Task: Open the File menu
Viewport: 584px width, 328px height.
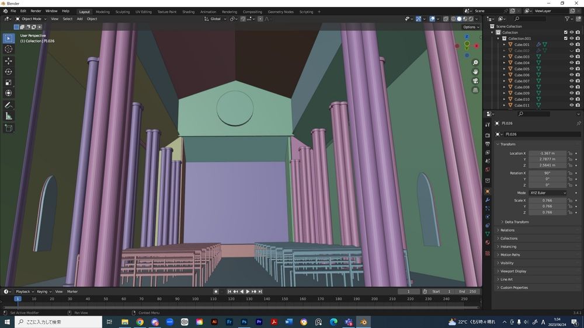Action: pyautogui.click(x=13, y=11)
